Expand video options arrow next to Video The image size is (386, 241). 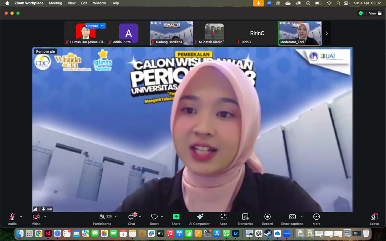[45, 217]
